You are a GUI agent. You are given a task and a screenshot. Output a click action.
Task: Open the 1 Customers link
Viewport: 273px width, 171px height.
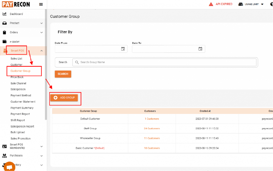pos(152,119)
